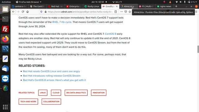Open page actions three-dot menu
199x112 pixels.
pyautogui.click(x=122, y=12)
